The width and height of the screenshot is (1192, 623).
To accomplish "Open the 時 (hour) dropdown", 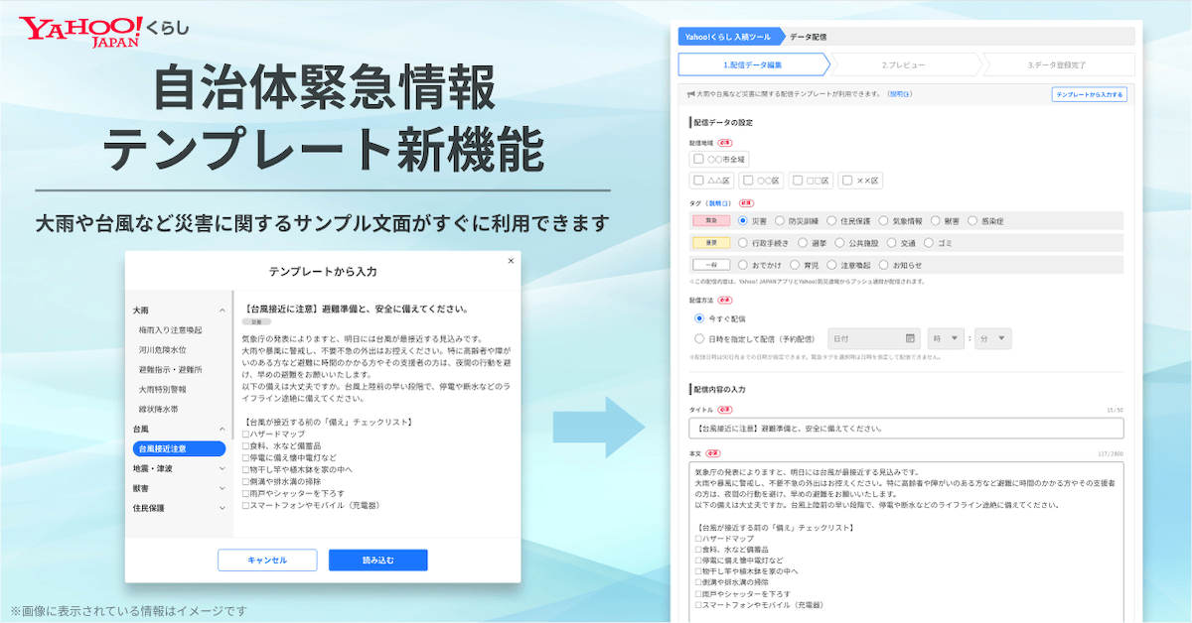I will [946, 337].
